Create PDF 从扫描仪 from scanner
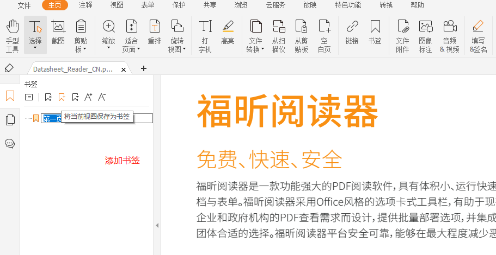This screenshot has height=255, width=496. [279, 35]
